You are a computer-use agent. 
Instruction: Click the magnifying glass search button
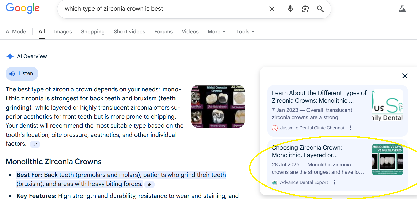click(320, 9)
